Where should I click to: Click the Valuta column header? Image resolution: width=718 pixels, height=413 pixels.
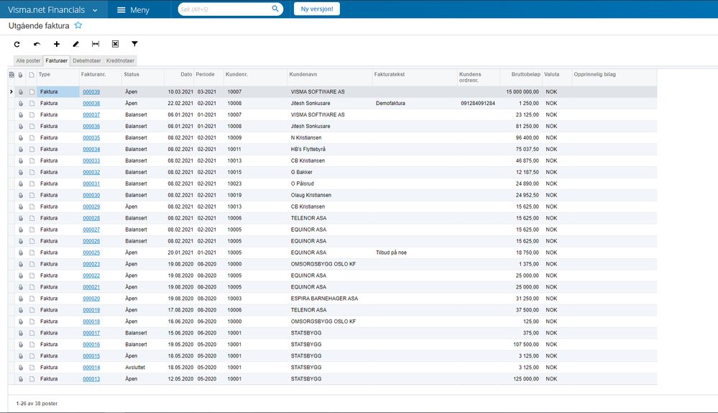point(552,74)
